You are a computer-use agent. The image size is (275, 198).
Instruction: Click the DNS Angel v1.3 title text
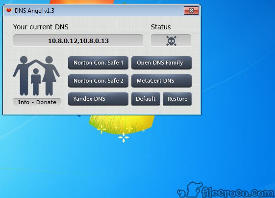click(34, 11)
